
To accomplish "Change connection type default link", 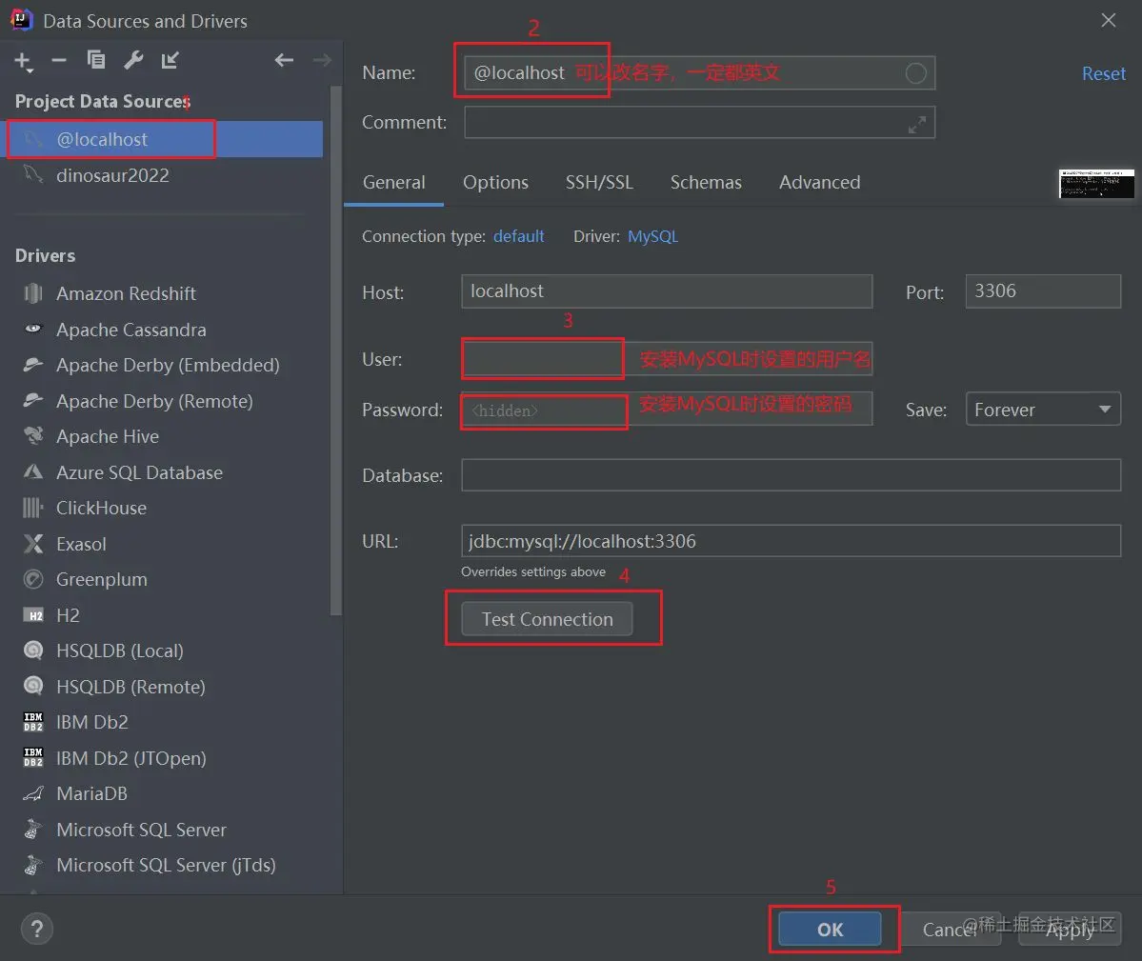I will (518, 236).
